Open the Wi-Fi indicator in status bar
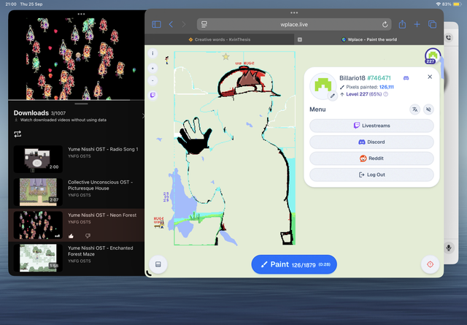Screen dimensions: 467x325 tap(438, 4)
